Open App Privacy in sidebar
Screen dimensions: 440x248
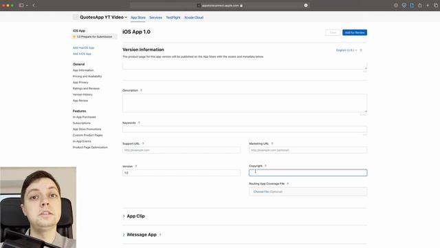(80, 83)
